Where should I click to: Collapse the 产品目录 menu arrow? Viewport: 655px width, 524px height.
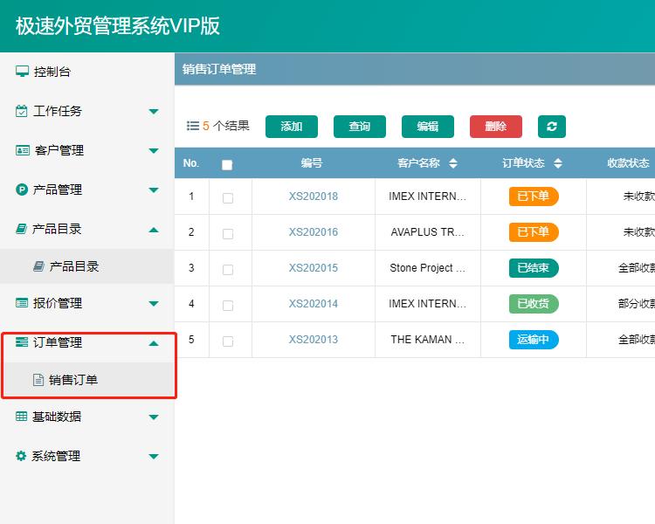(x=154, y=230)
